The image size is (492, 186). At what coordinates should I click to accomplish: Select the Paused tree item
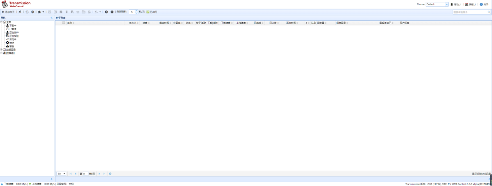[11, 29]
